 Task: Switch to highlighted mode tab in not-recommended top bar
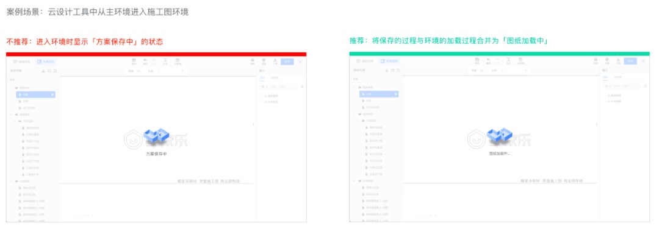46,62
